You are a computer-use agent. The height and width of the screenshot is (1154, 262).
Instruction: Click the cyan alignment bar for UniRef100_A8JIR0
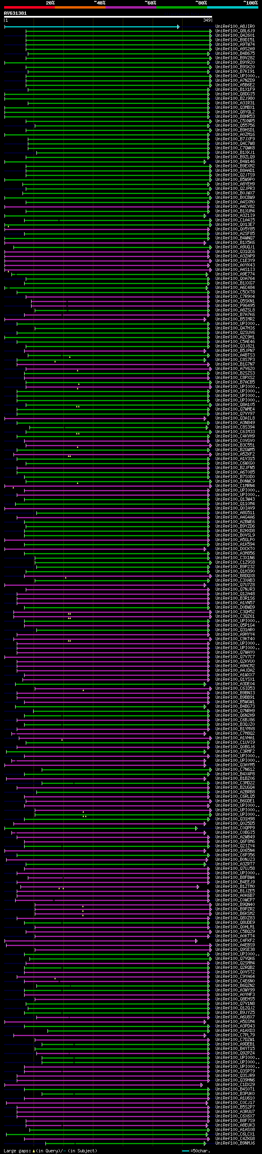92,27
